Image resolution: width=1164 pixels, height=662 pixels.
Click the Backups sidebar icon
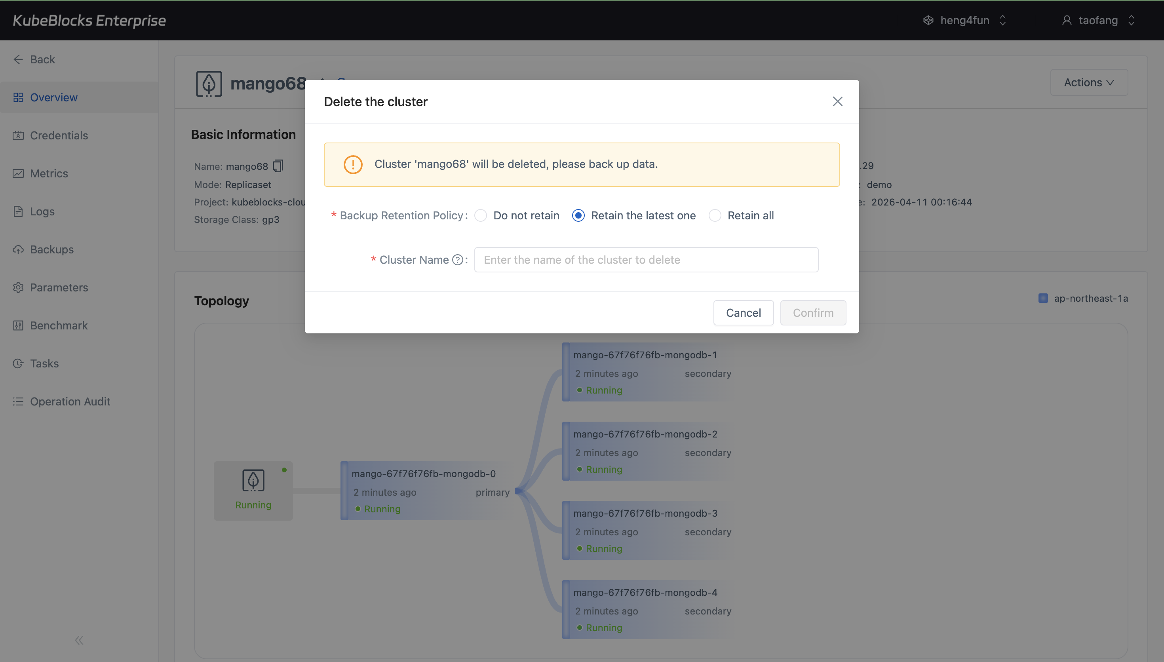click(18, 249)
